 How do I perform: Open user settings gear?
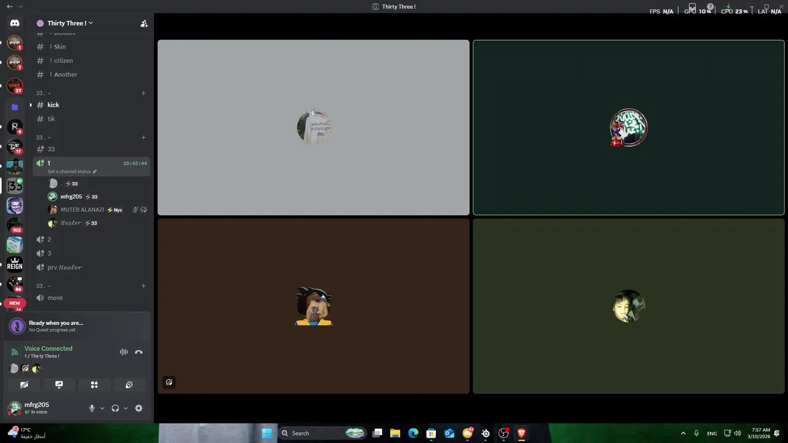click(139, 408)
